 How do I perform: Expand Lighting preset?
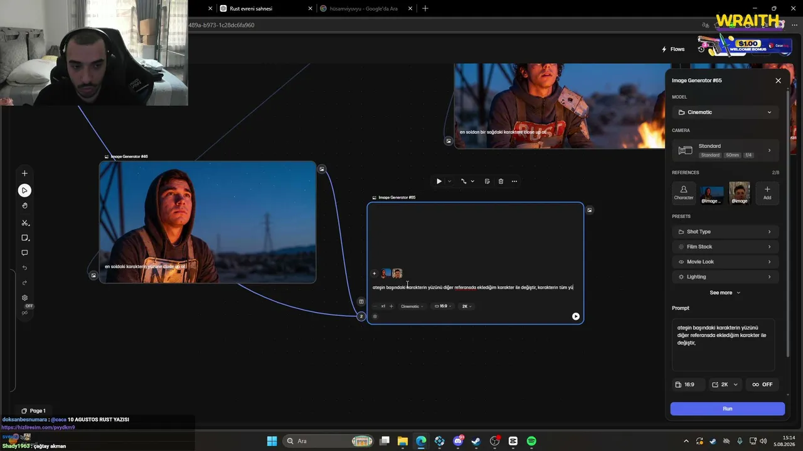click(725, 277)
